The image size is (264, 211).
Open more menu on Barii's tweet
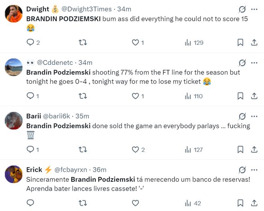pyautogui.click(x=254, y=116)
